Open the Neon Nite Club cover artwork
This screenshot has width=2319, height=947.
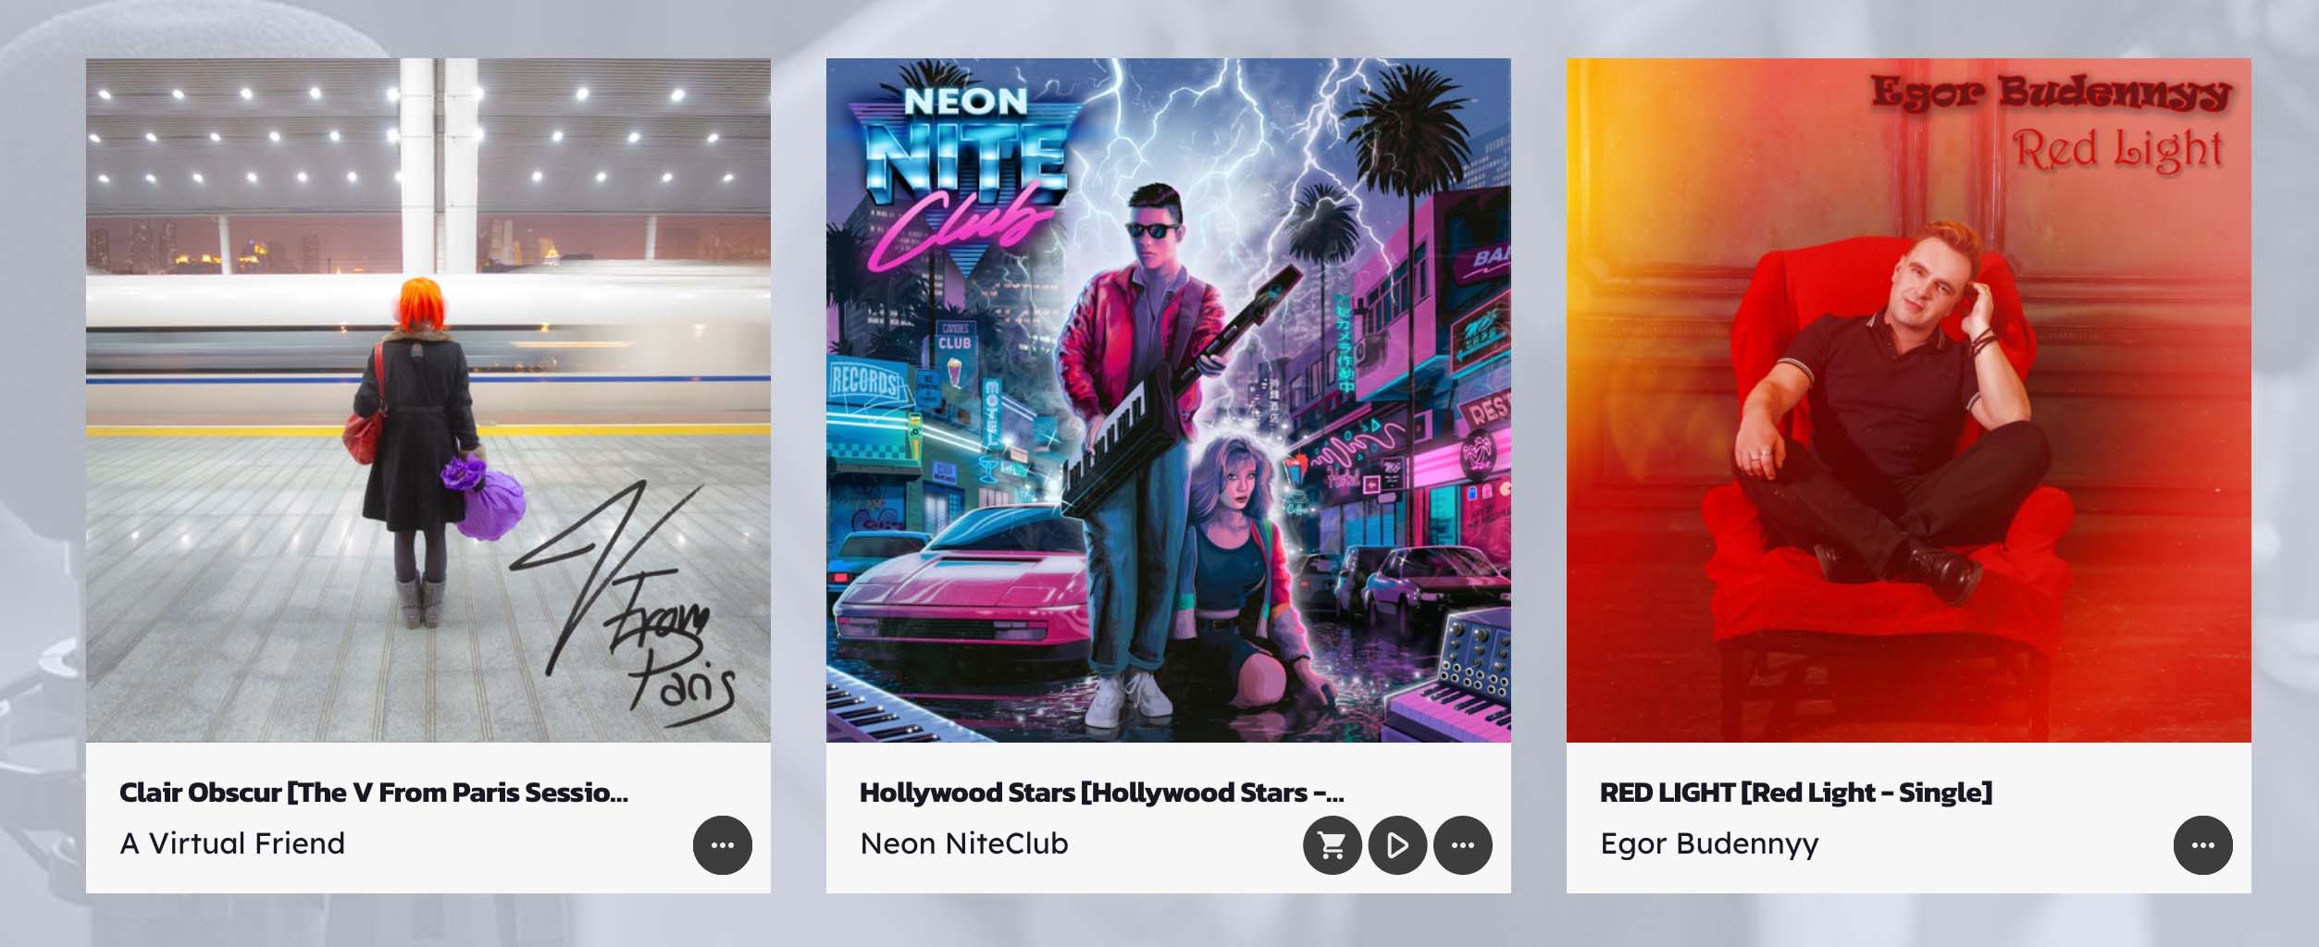pos(1169,400)
